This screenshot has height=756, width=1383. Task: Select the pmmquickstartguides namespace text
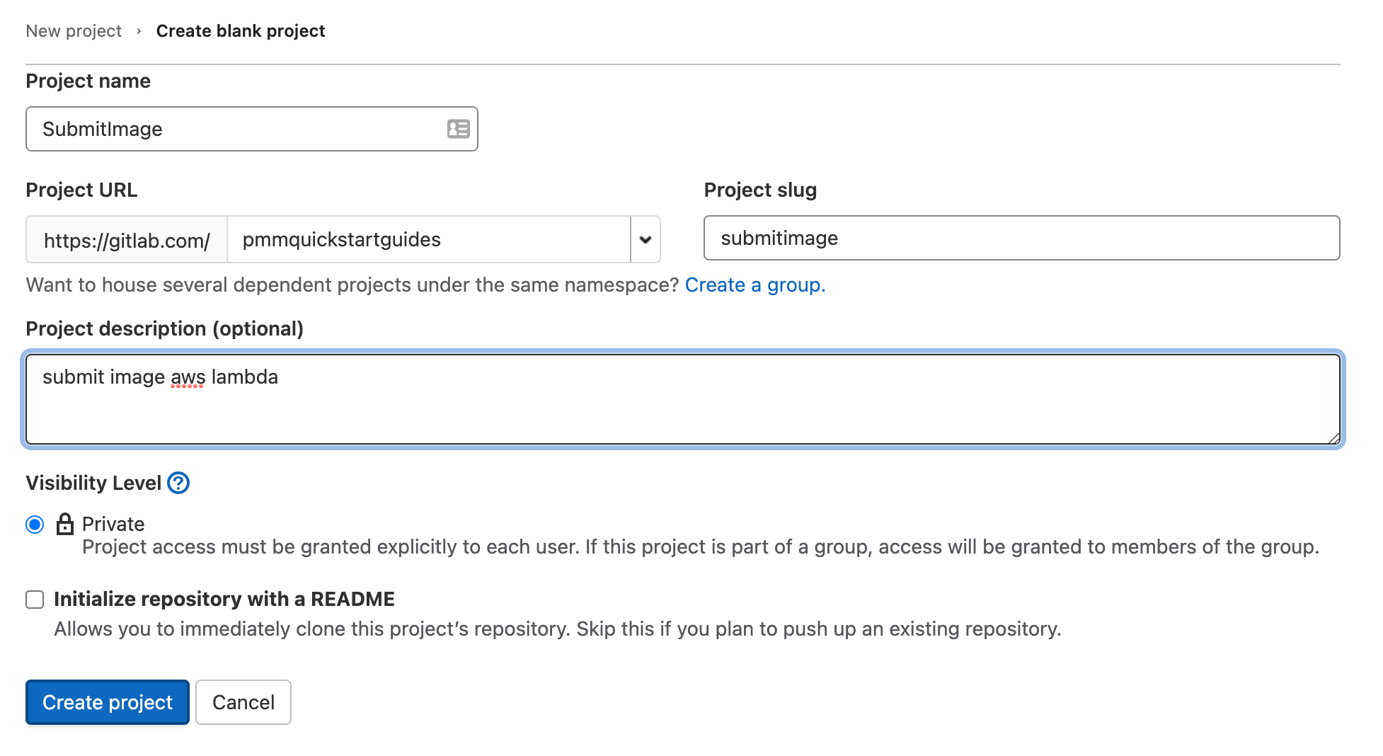[x=340, y=240]
